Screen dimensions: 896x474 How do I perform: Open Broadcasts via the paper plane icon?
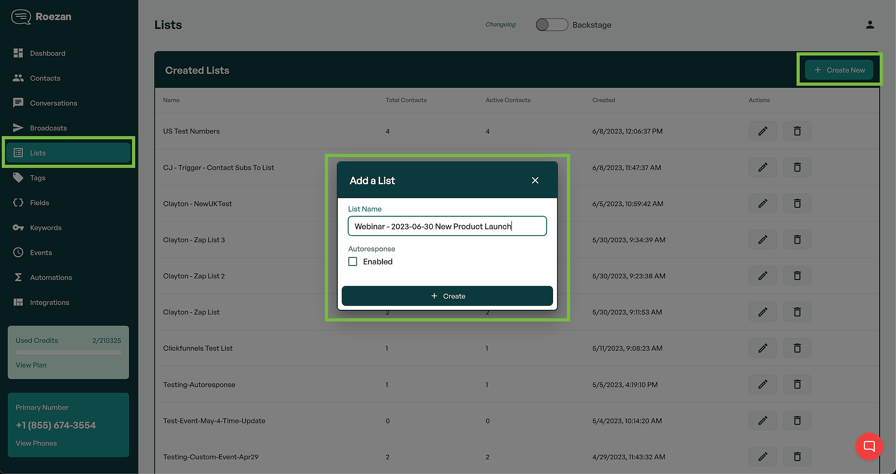18,128
